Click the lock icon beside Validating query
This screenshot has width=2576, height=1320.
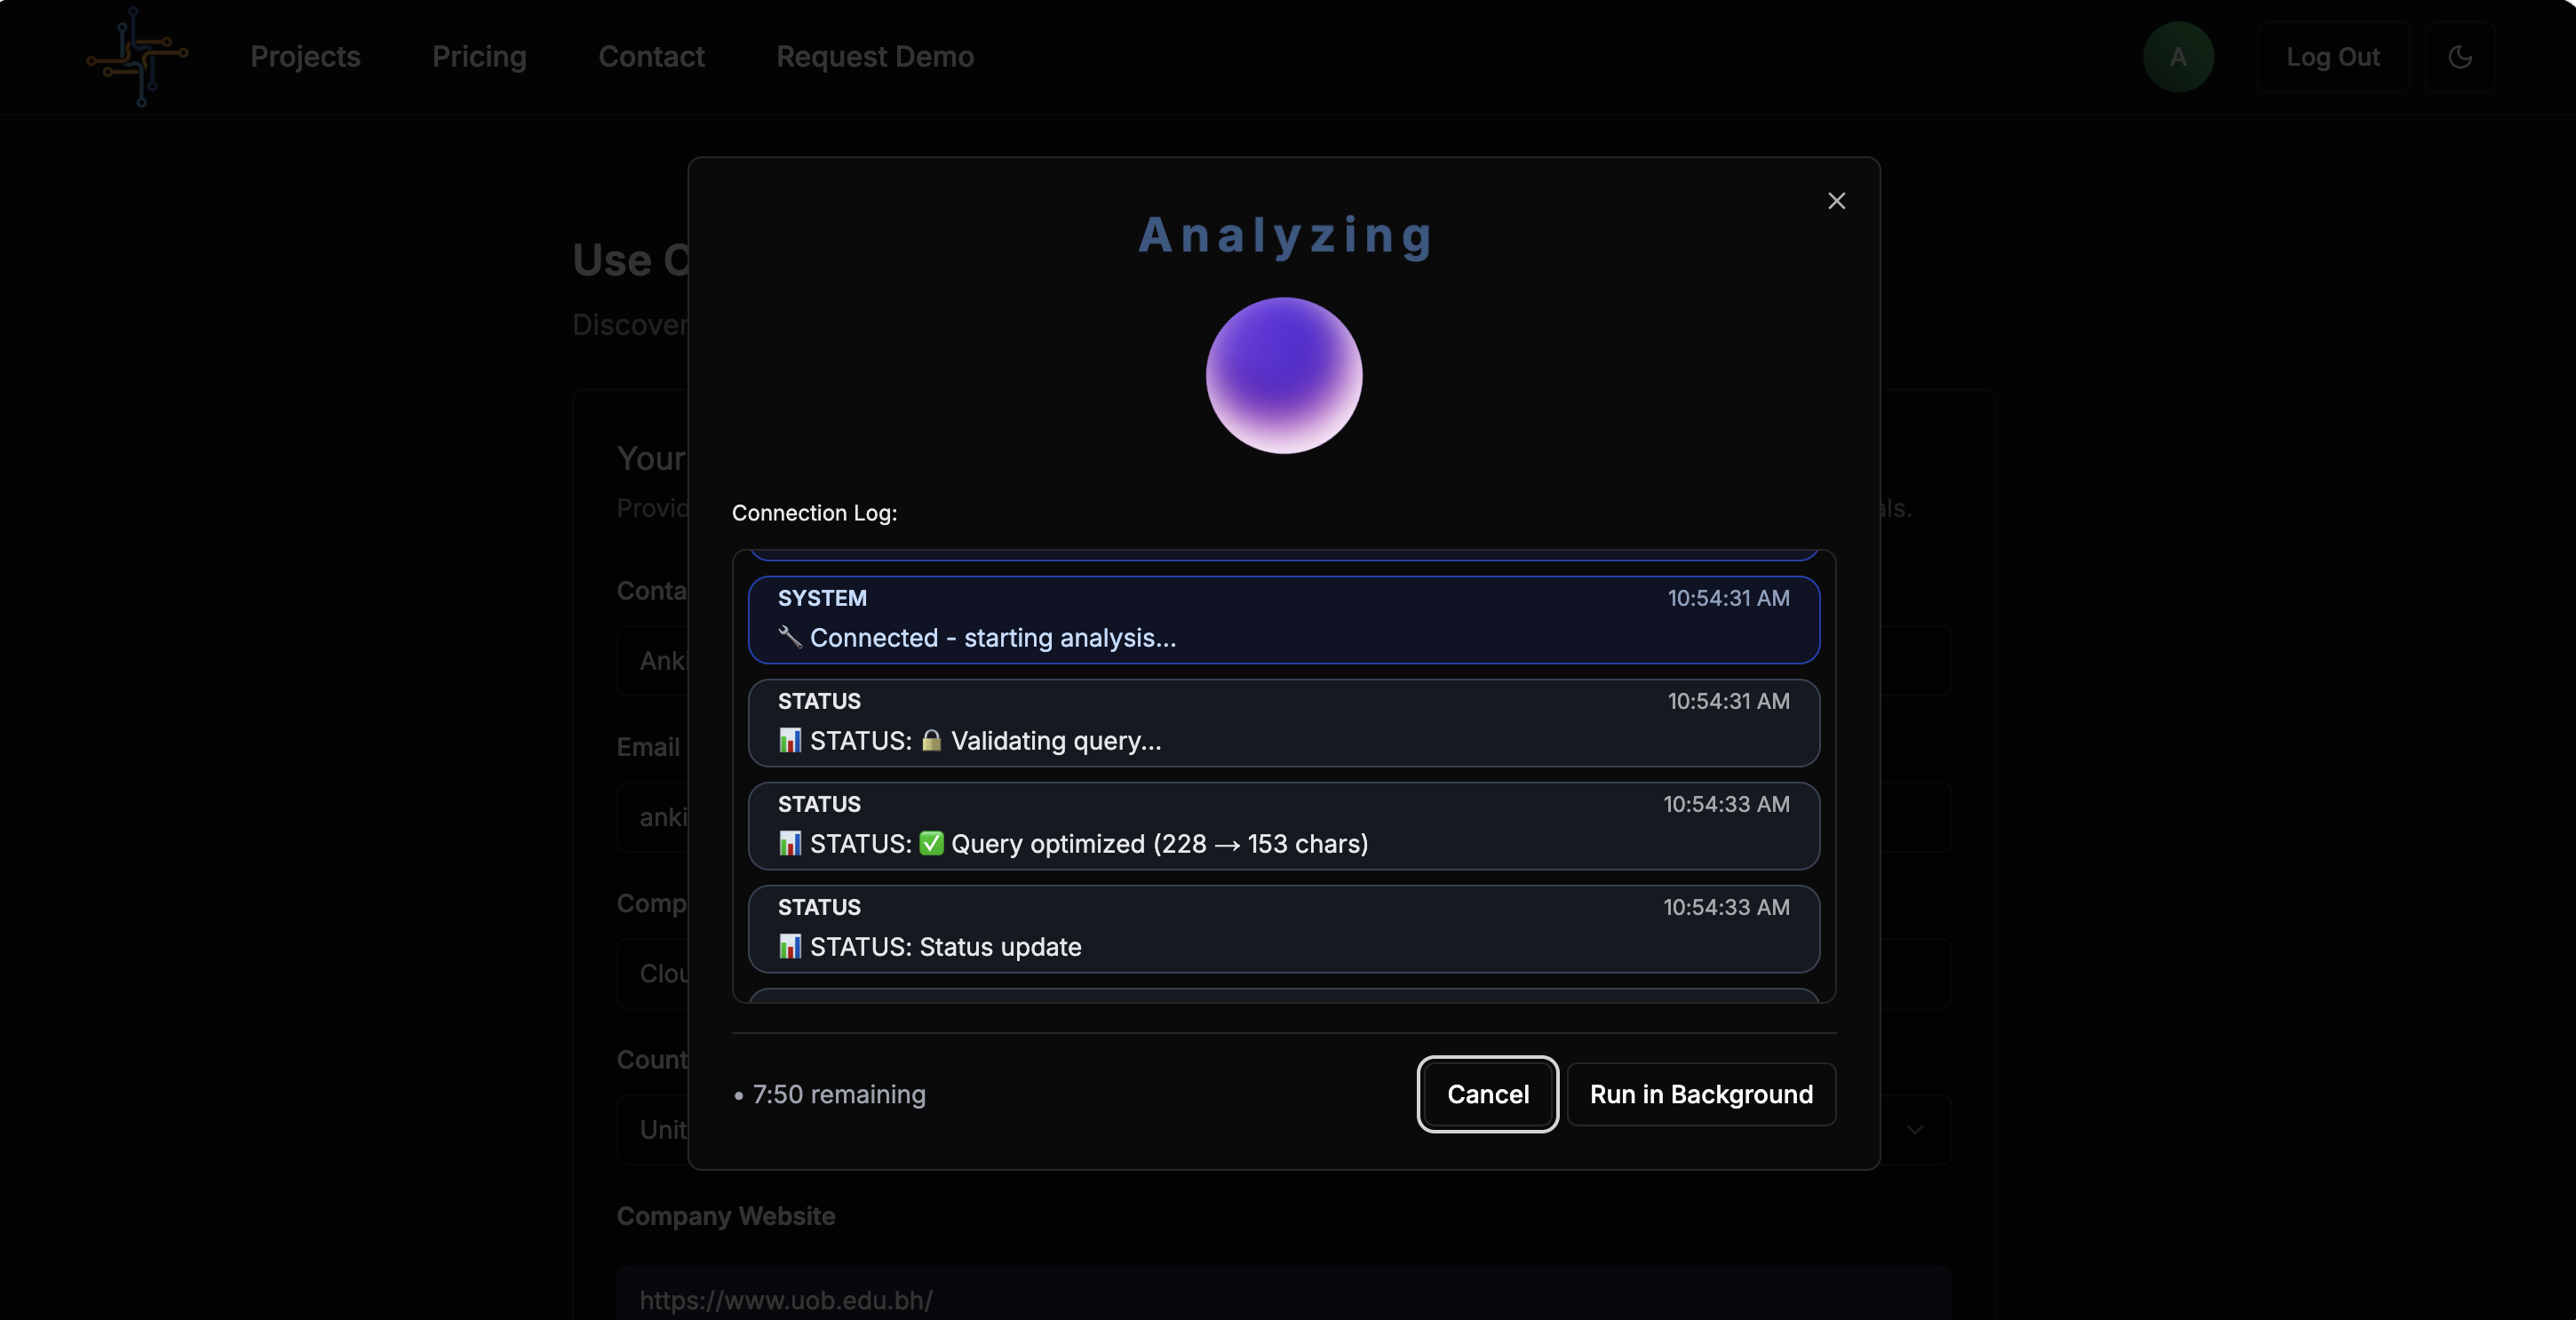point(931,741)
